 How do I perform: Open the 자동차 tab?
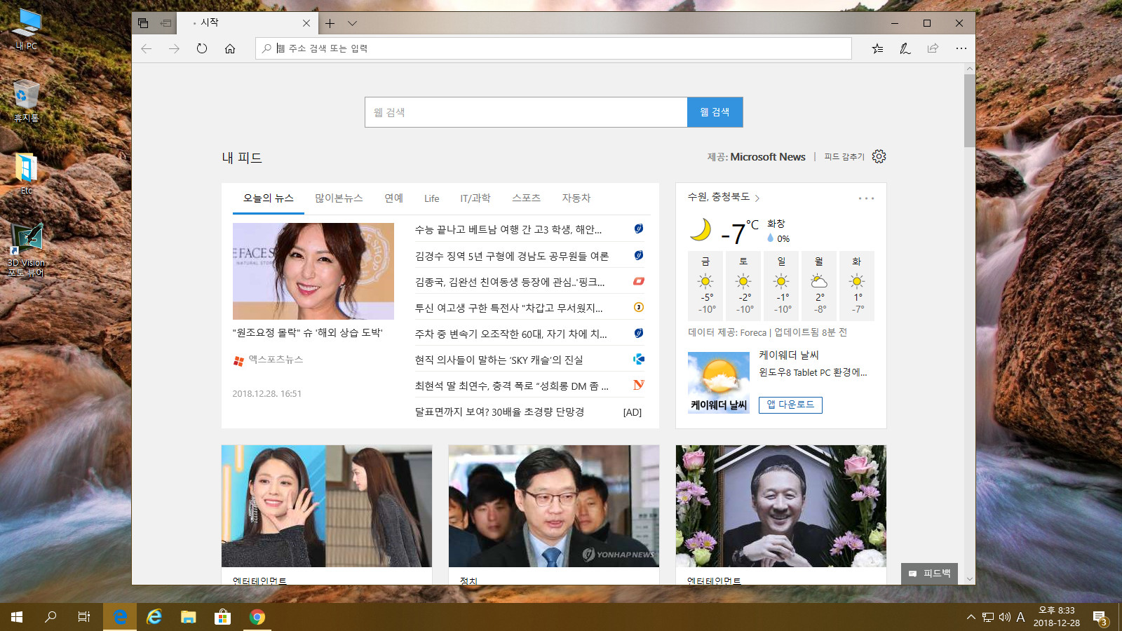pyautogui.click(x=576, y=198)
